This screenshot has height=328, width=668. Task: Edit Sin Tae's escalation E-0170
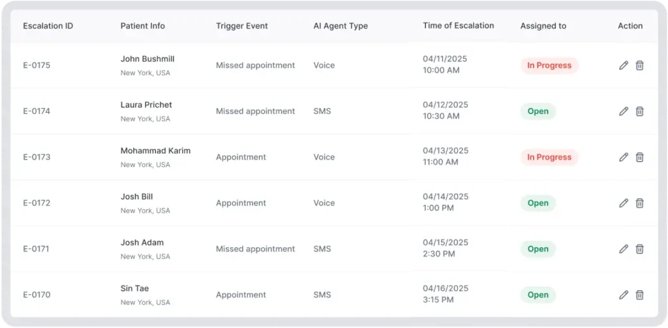pos(624,295)
